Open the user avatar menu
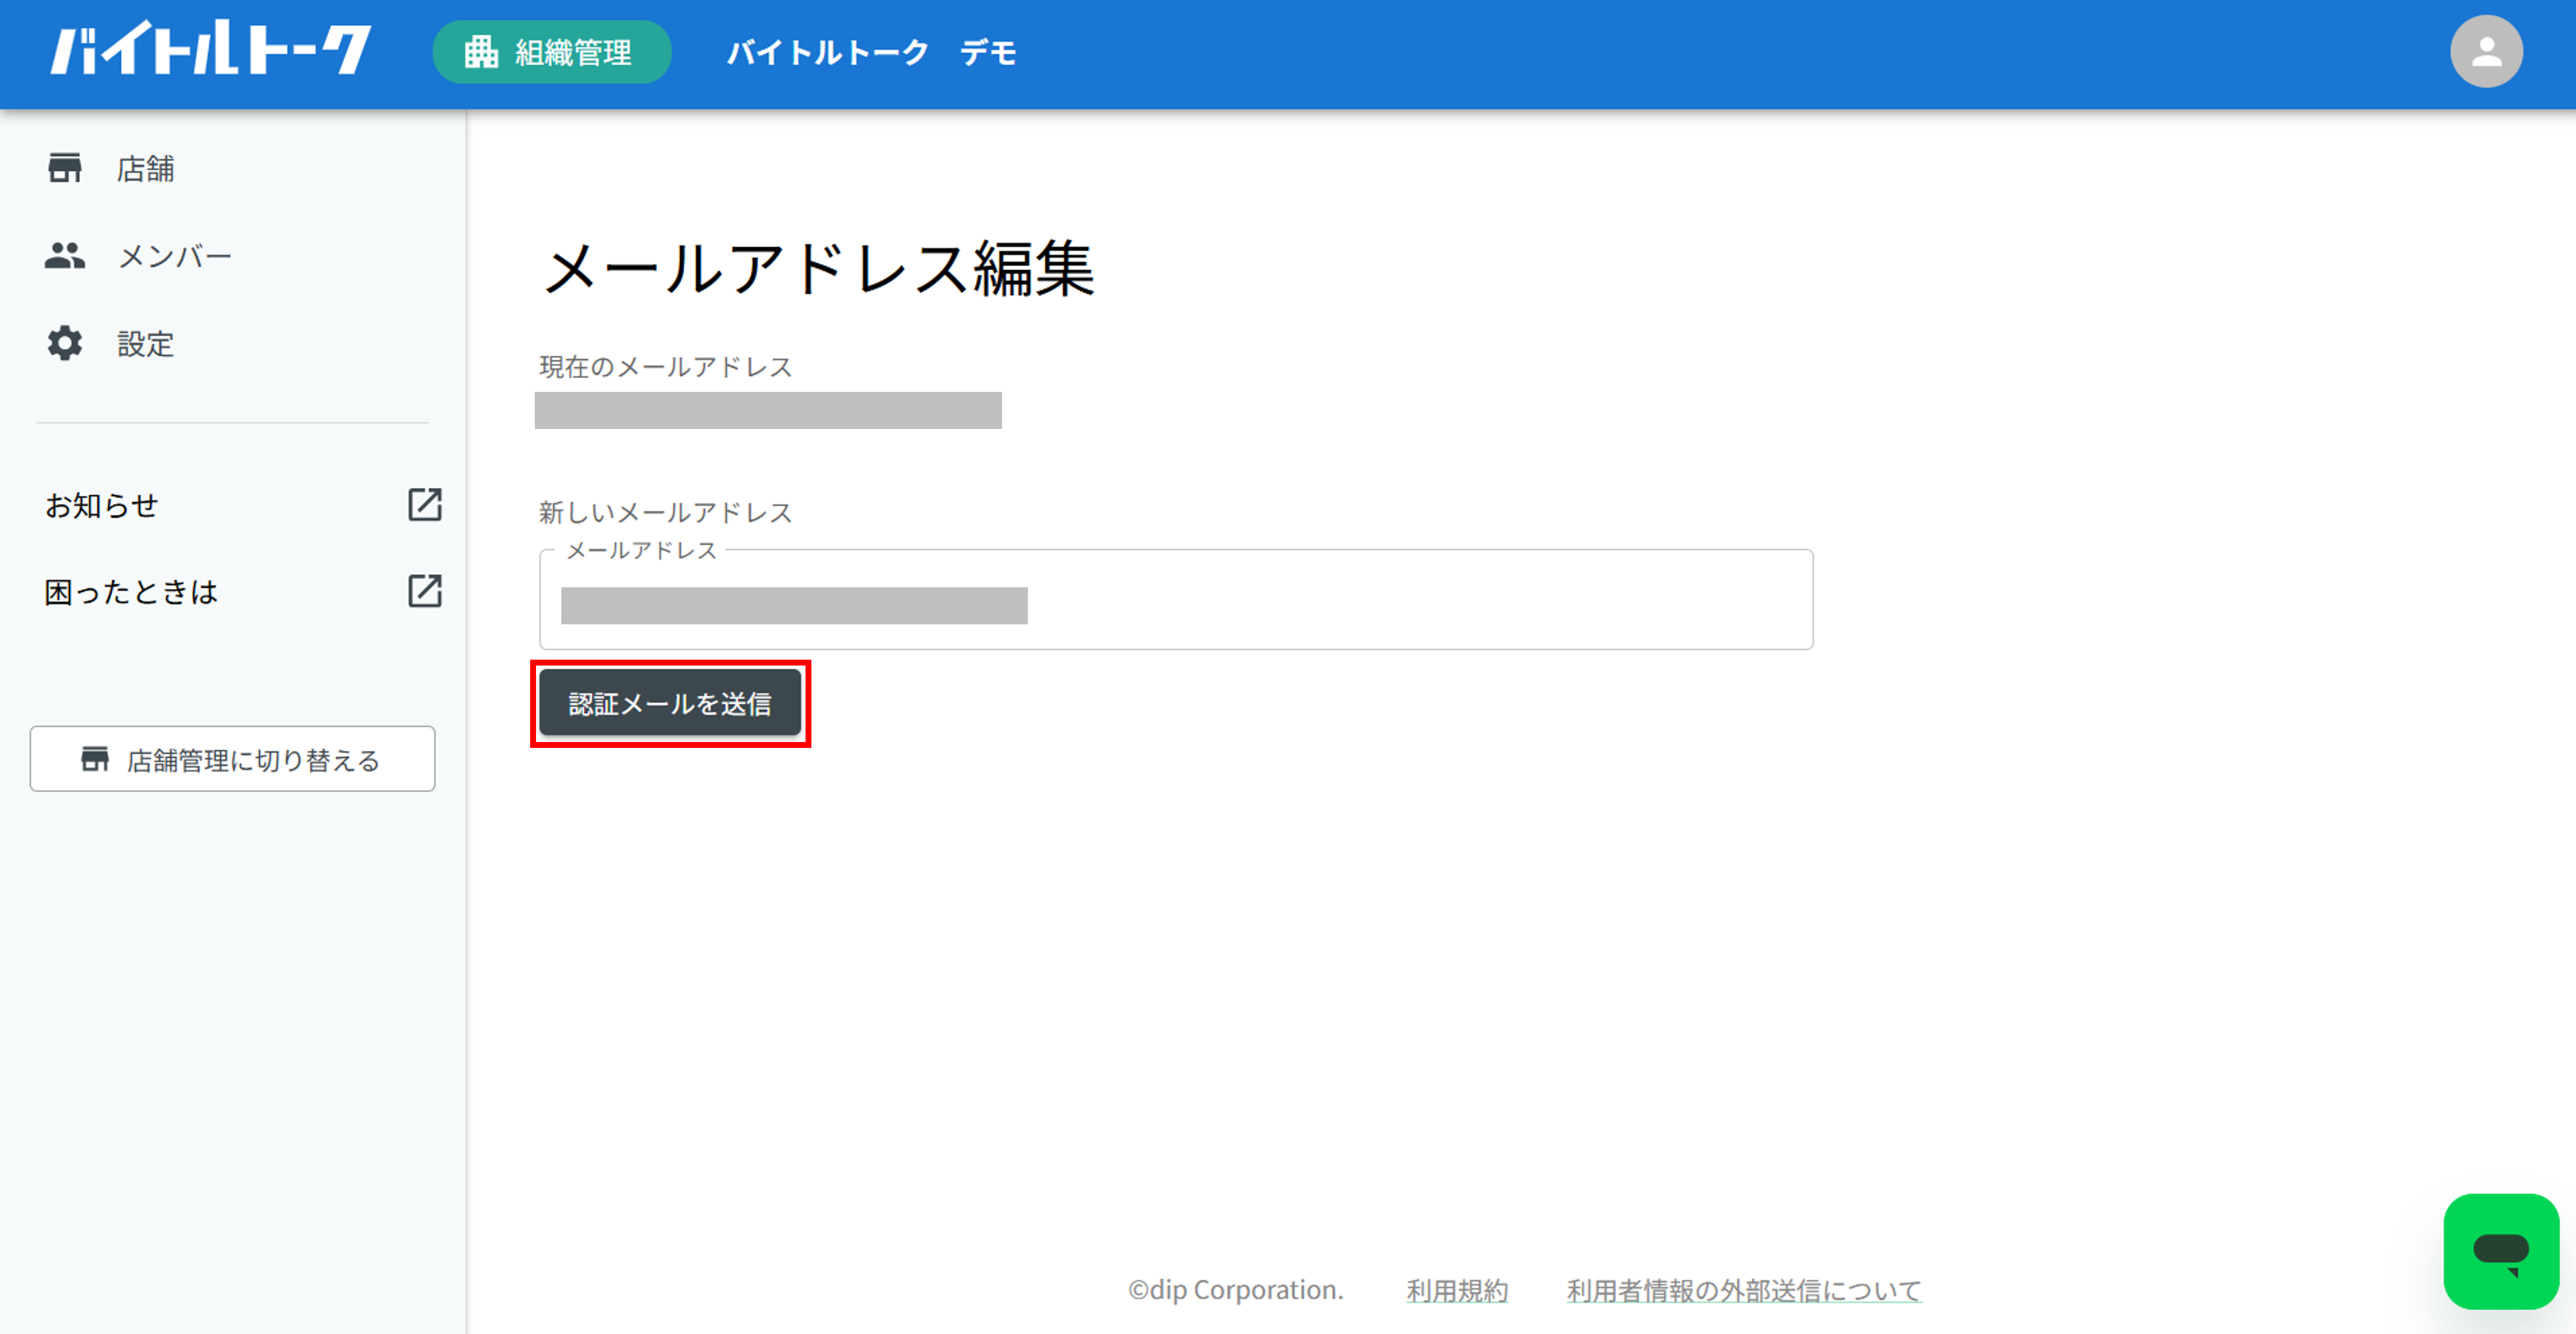 (2486, 52)
